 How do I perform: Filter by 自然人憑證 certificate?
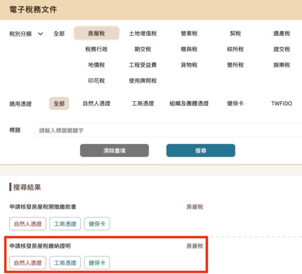pos(96,103)
